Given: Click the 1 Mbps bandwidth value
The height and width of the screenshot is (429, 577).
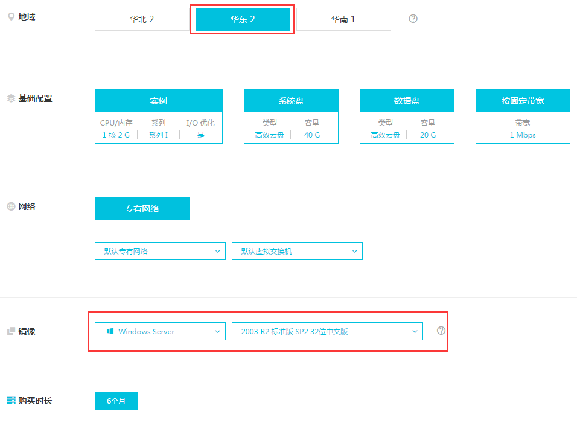Looking at the screenshot, I should pos(522,135).
